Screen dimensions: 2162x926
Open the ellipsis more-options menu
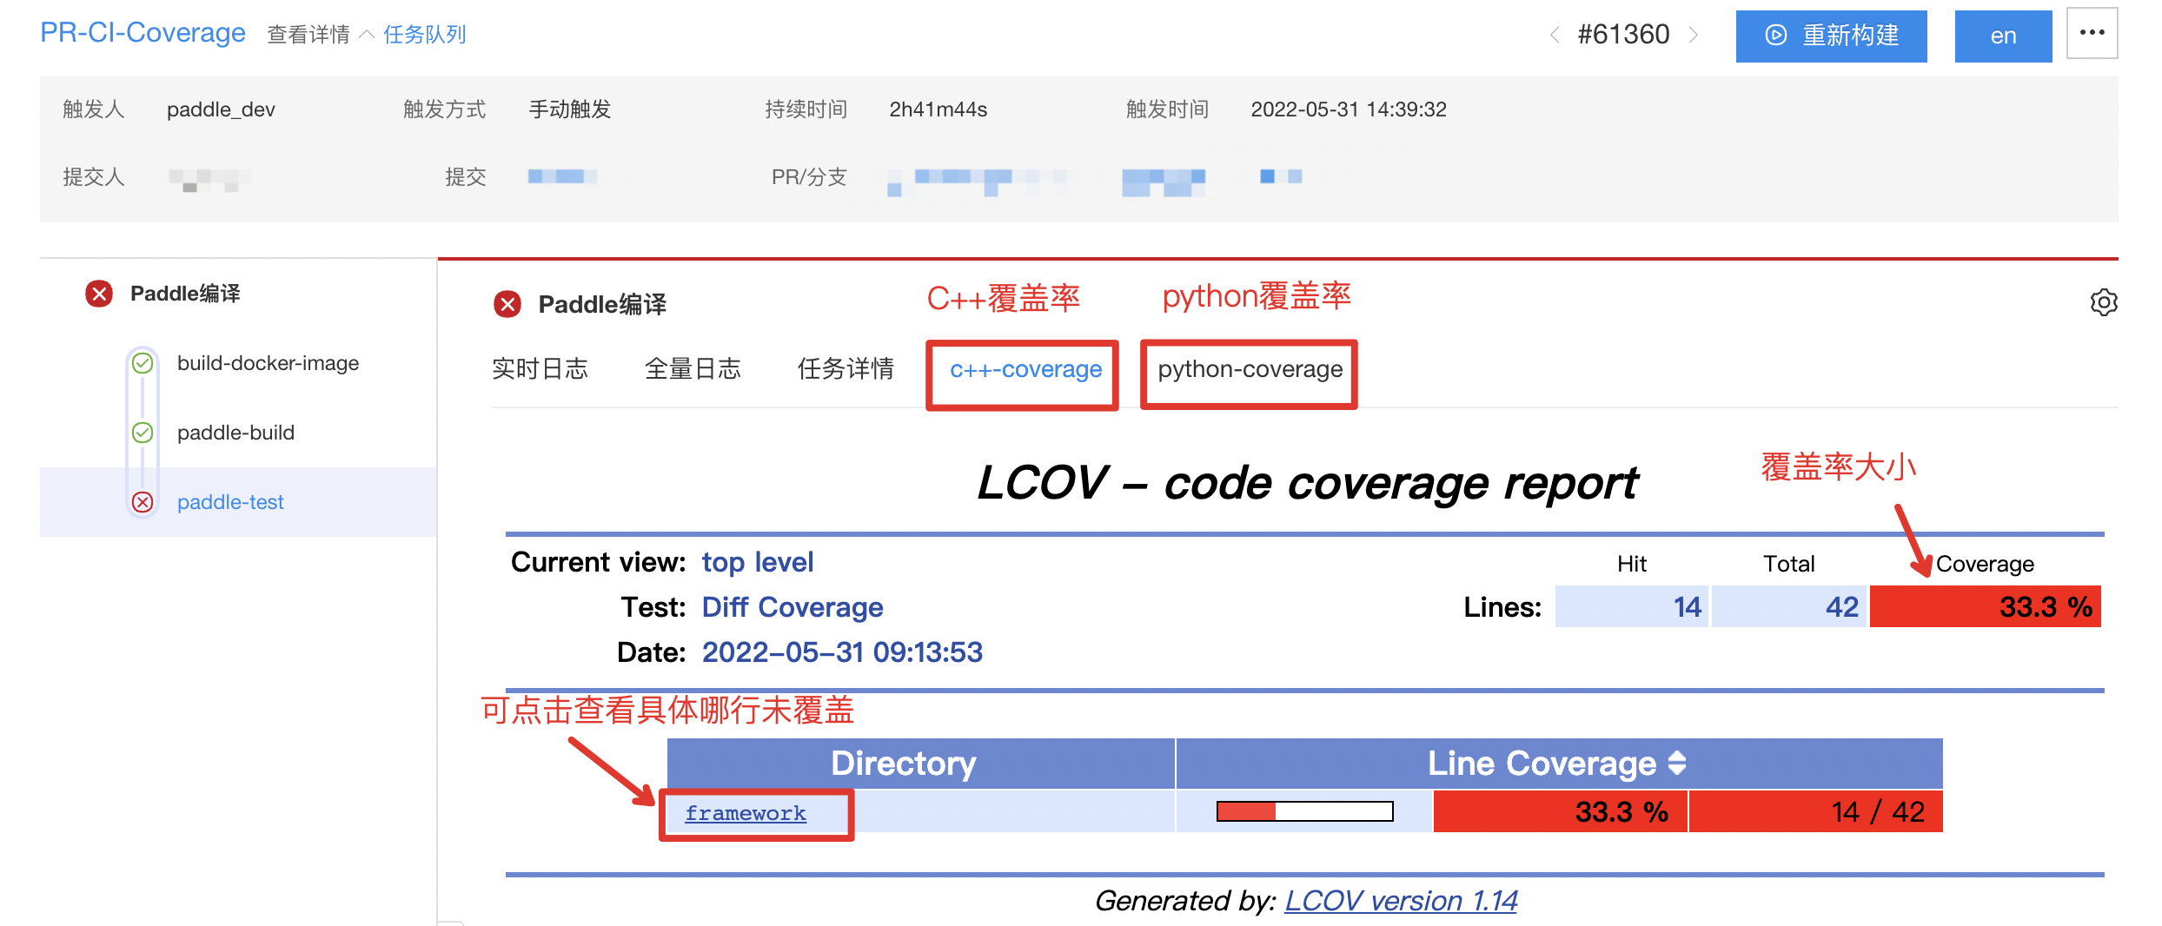click(2091, 31)
